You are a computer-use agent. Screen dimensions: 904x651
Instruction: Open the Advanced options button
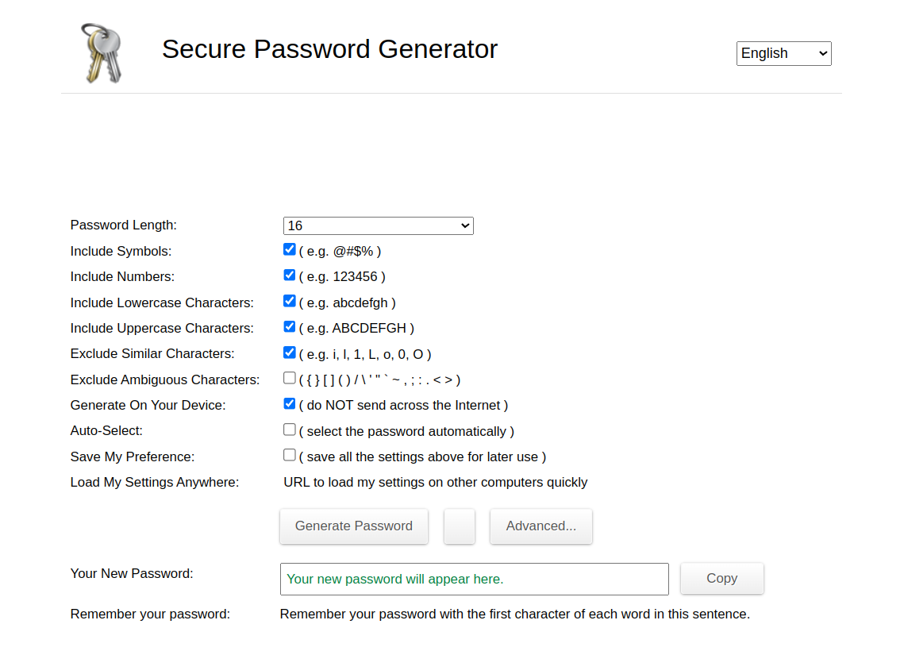tap(541, 526)
